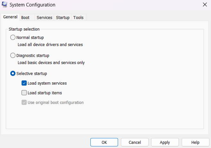Apply the configuration changes
211x148 pixels.
(165, 142)
